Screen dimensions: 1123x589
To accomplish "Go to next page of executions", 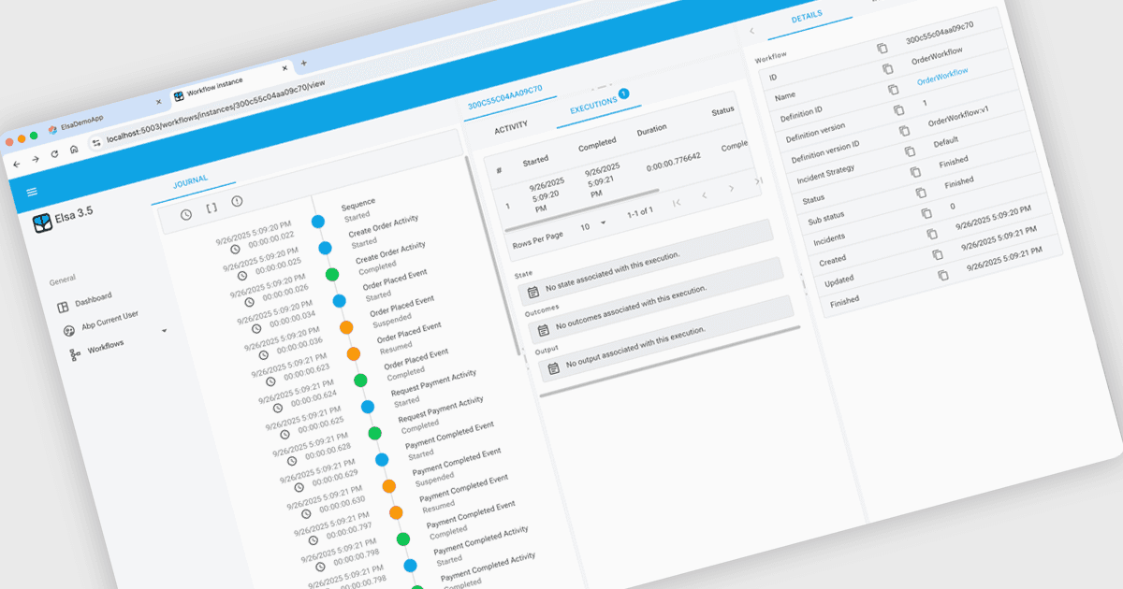I will [x=731, y=188].
